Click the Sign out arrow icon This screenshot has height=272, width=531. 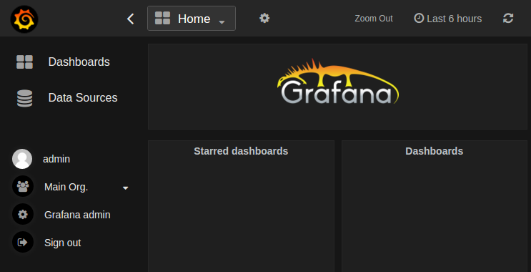point(23,242)
